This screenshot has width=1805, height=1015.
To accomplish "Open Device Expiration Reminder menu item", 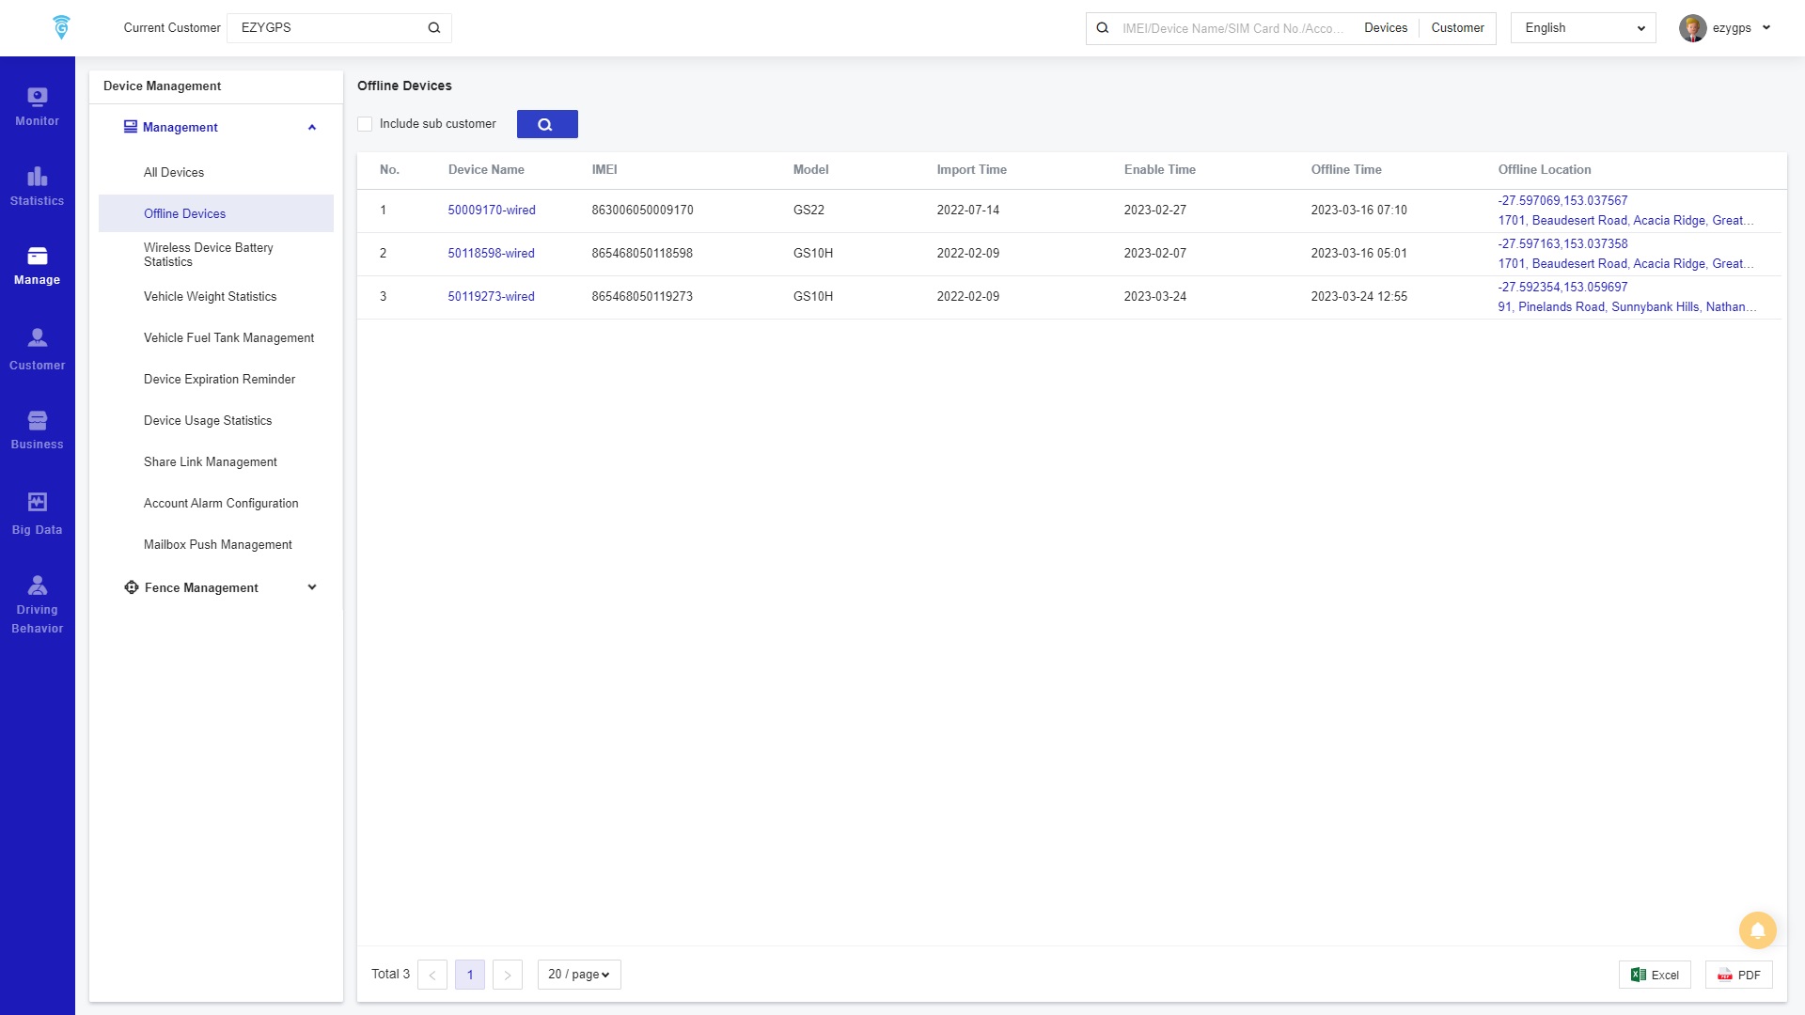I will tap(219, 380).
